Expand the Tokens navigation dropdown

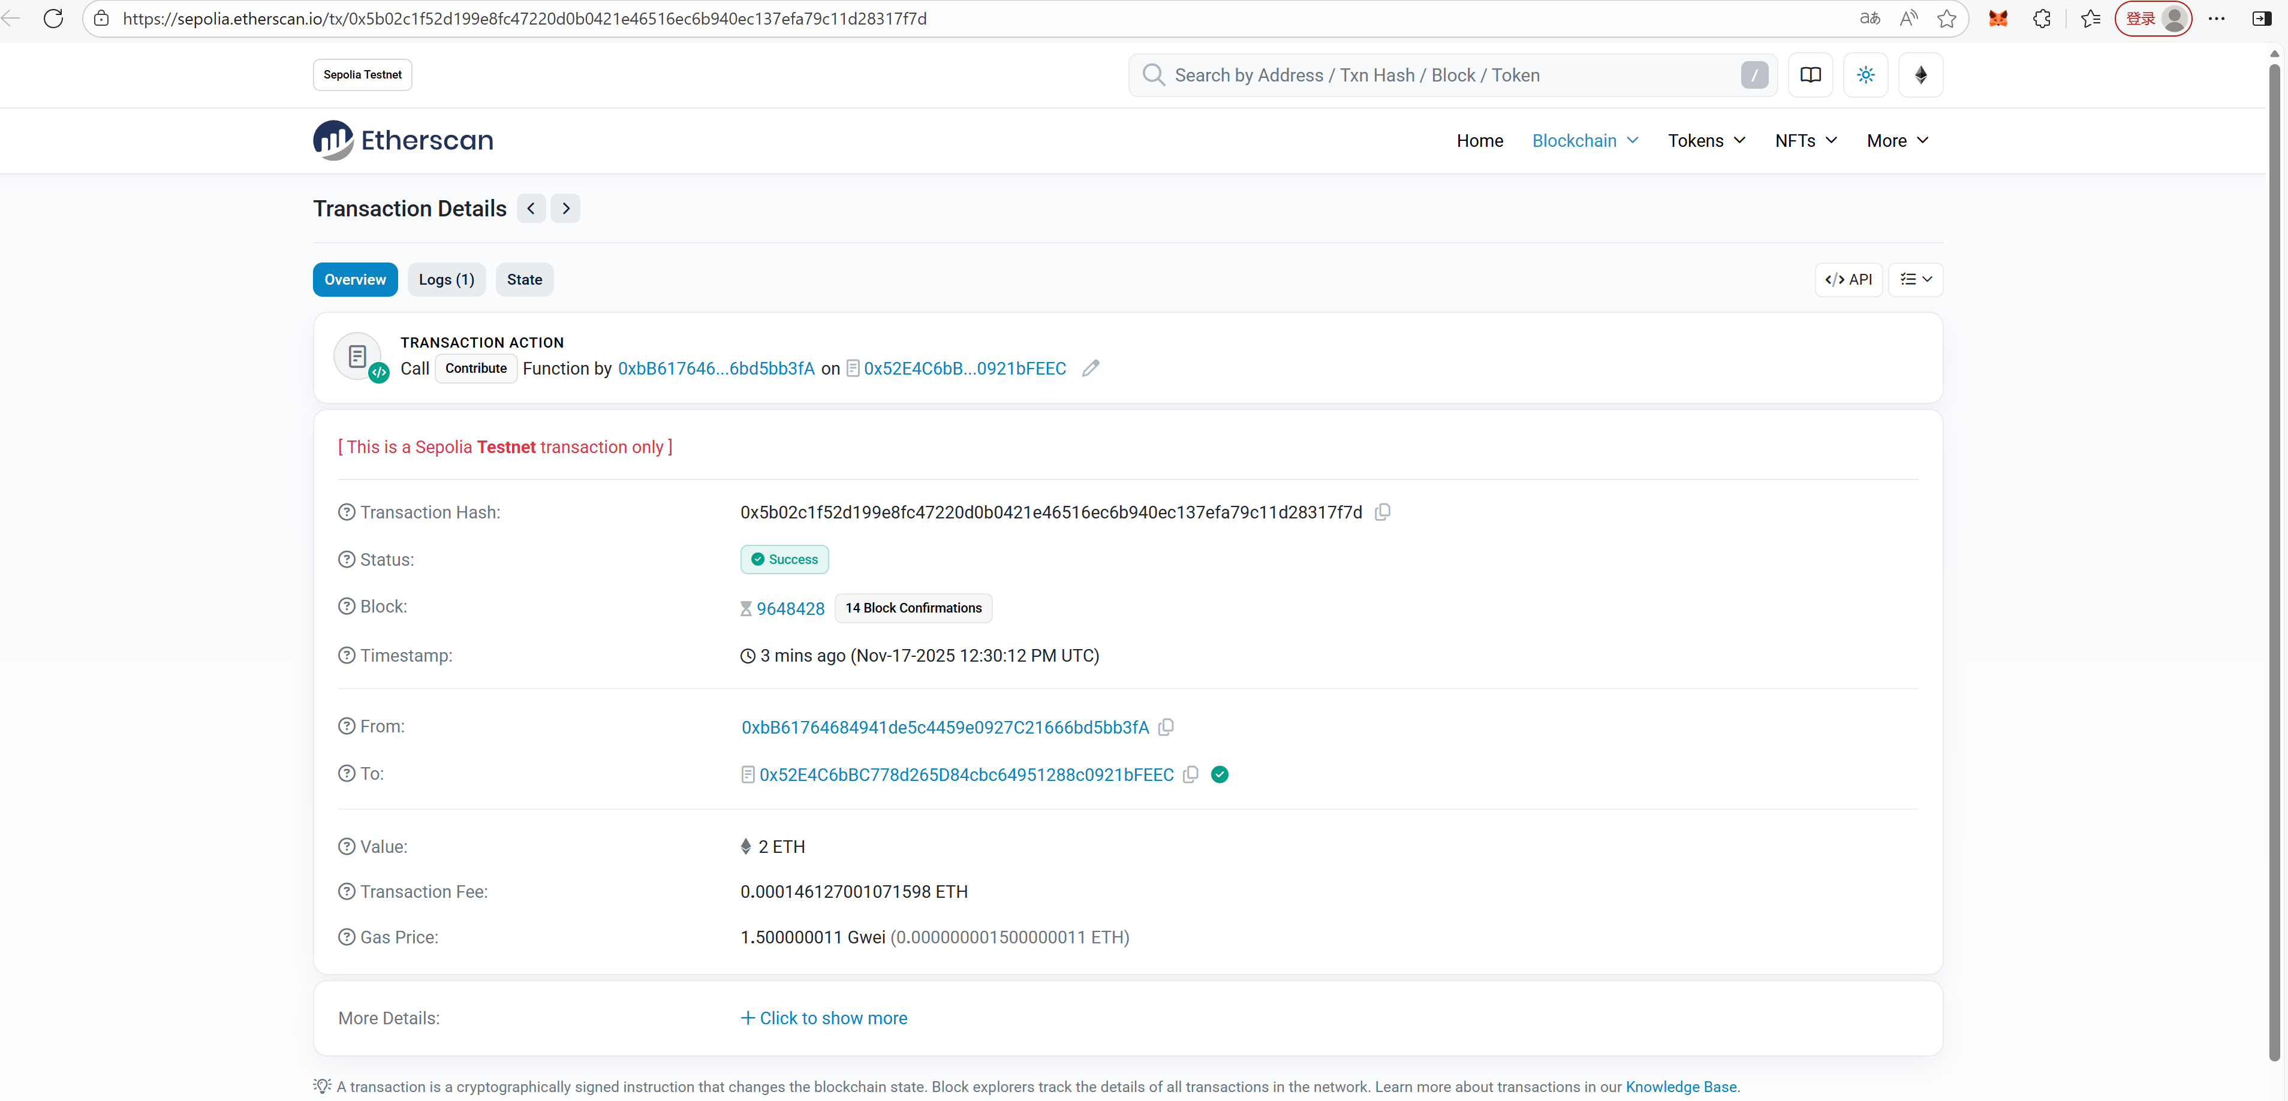[x=1705, y=141]
